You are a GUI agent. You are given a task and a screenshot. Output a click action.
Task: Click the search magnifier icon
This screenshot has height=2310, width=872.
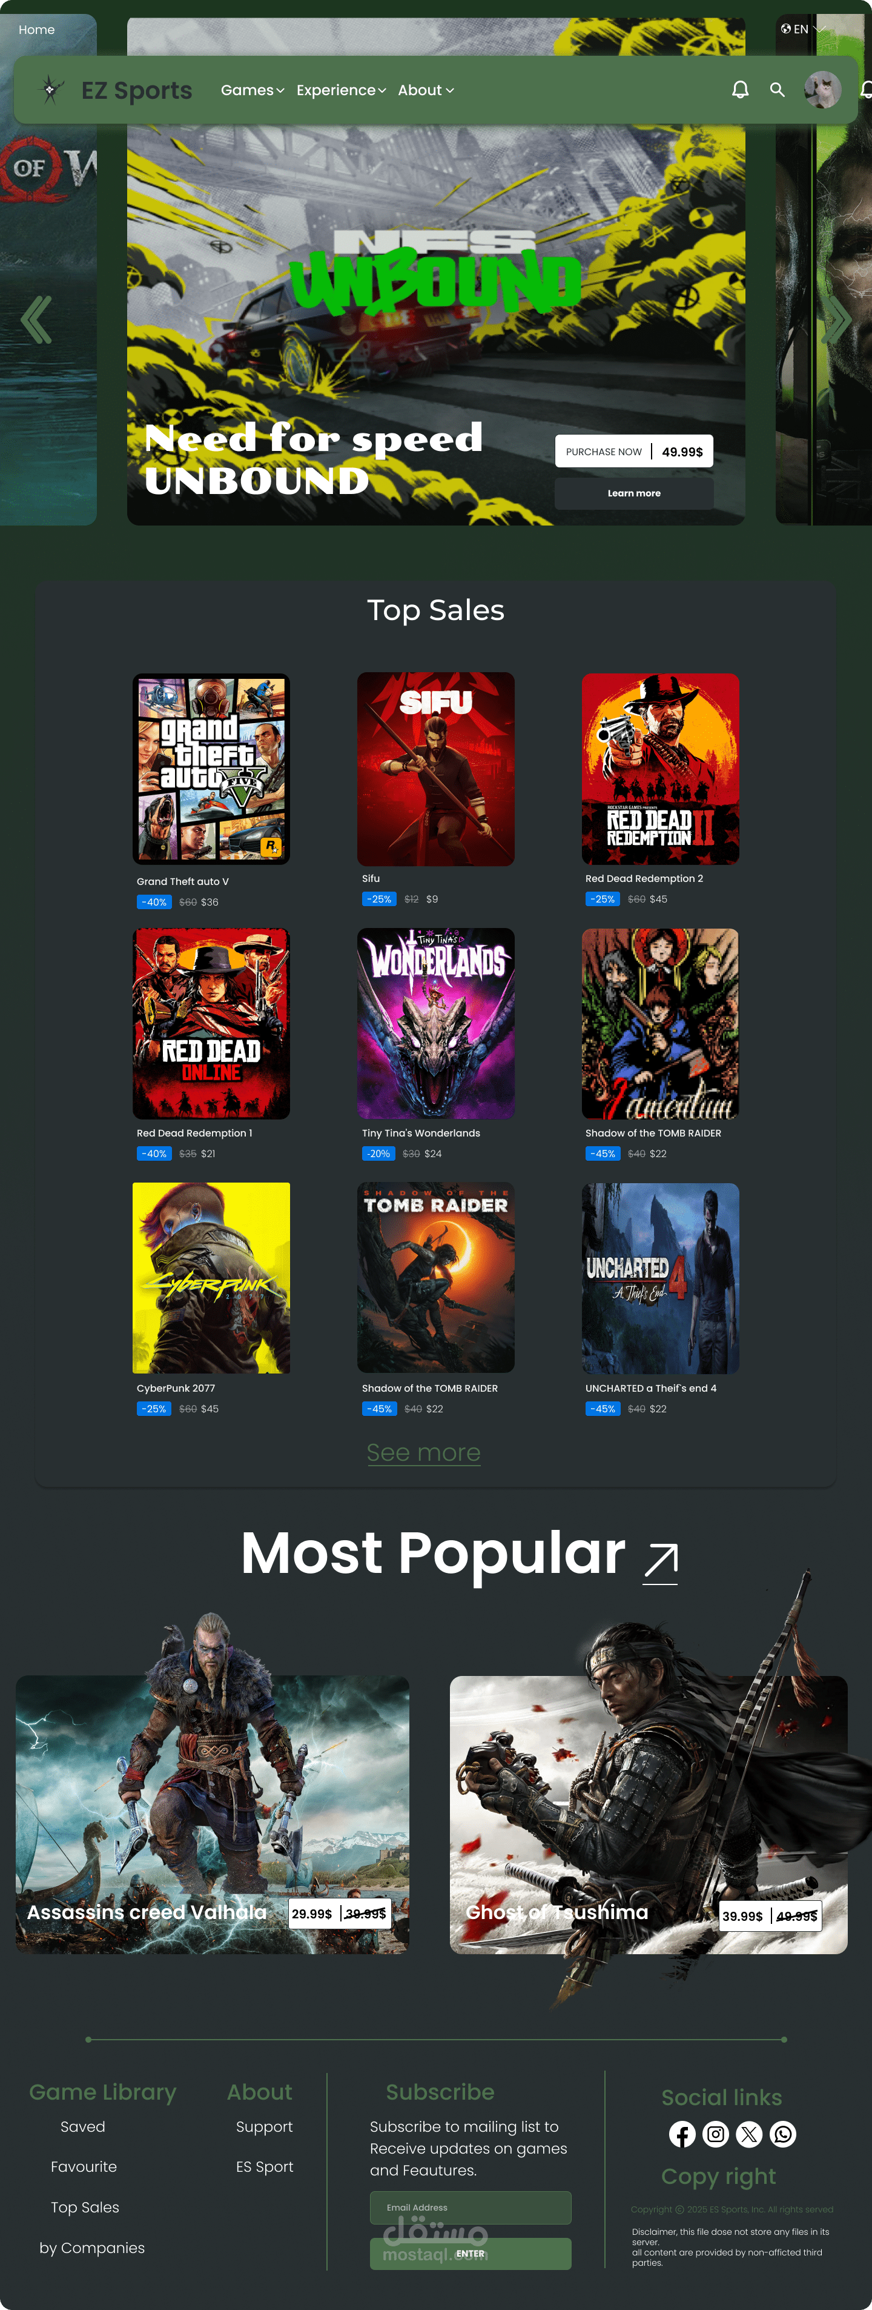[777, 90]
